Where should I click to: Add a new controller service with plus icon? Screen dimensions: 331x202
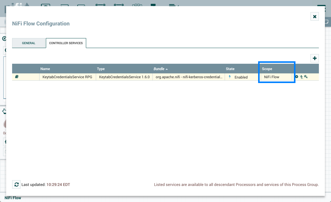click(x=314, y=58)
